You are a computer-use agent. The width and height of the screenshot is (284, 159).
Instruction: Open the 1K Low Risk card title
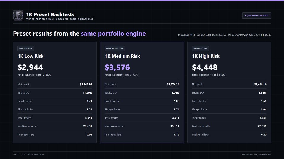tap(30, 56)
